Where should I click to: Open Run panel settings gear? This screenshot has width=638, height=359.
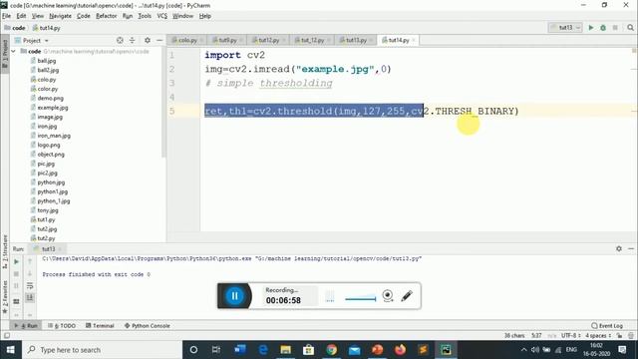[x=619, y=248]
